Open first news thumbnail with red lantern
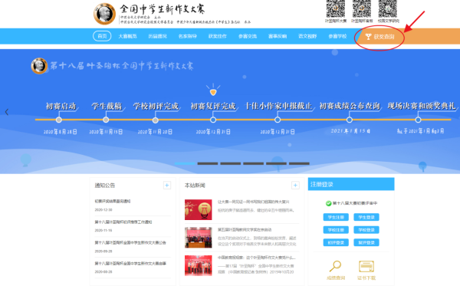Image resolution: width=460 pixels, height=286 pixels. tap(199, 209)
